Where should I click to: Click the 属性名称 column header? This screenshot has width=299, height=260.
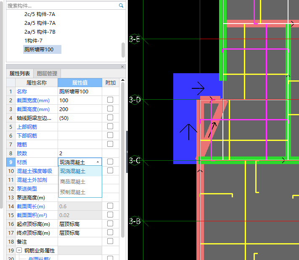[37, 82]
